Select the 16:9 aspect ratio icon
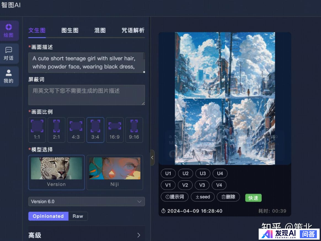This screenshot has width=321, height=241. [114, 130]
